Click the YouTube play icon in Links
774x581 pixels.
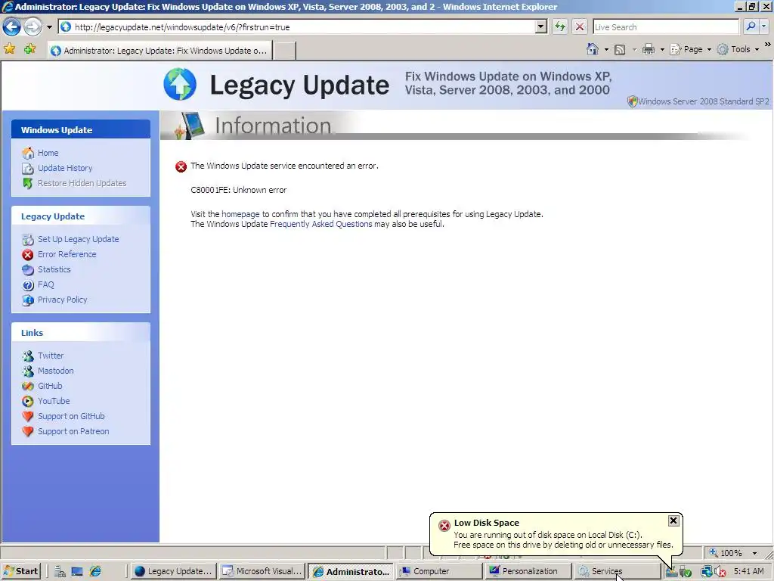coord(28,401)
